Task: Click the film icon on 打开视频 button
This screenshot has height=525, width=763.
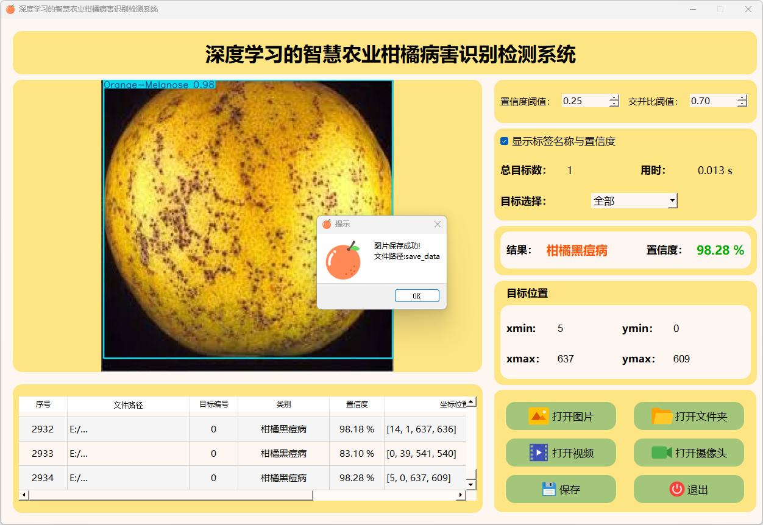Action: coord(539,453)
